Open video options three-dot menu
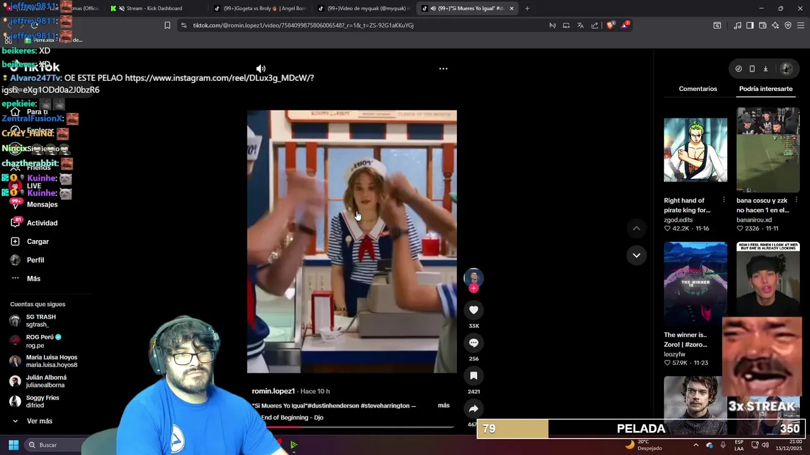This screenshot has width=810, height=455. point(443,68)
